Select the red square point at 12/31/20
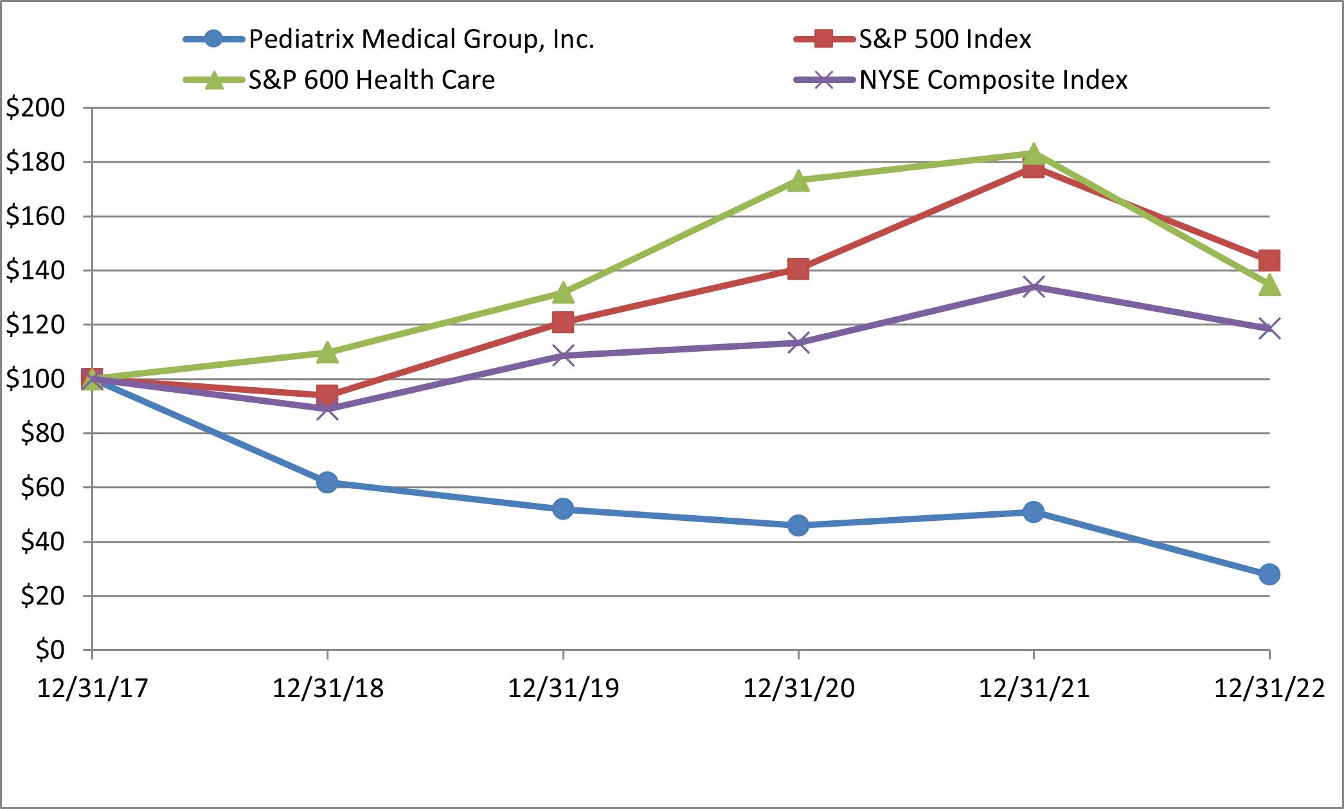 (798, 269)
